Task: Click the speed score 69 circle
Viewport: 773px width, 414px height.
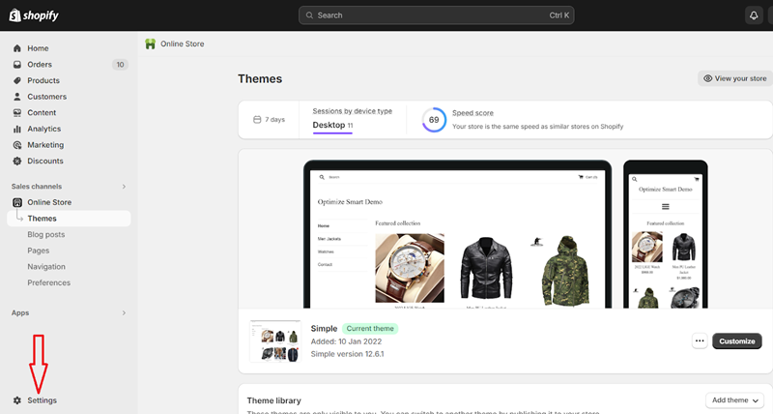Action: (434, 120)
